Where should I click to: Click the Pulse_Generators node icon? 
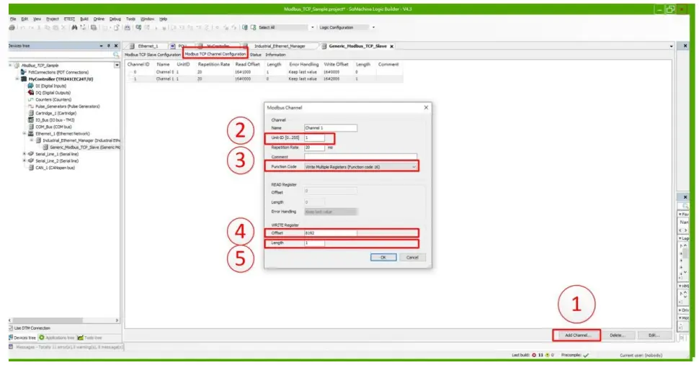pyautogui.click(x=31, y=107)
